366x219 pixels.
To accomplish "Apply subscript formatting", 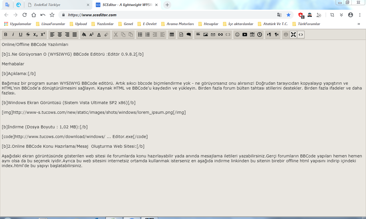I will tap(35, 35).
